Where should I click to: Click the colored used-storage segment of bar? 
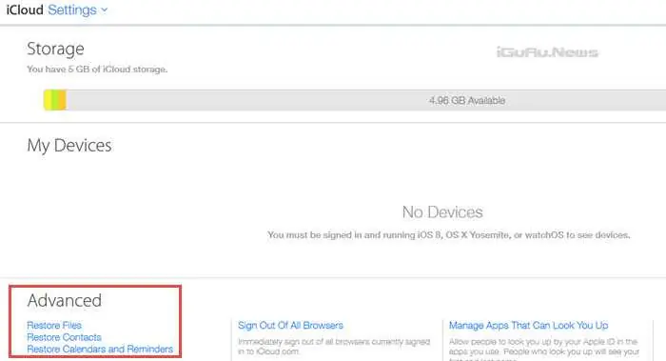[x=55, y=100]
